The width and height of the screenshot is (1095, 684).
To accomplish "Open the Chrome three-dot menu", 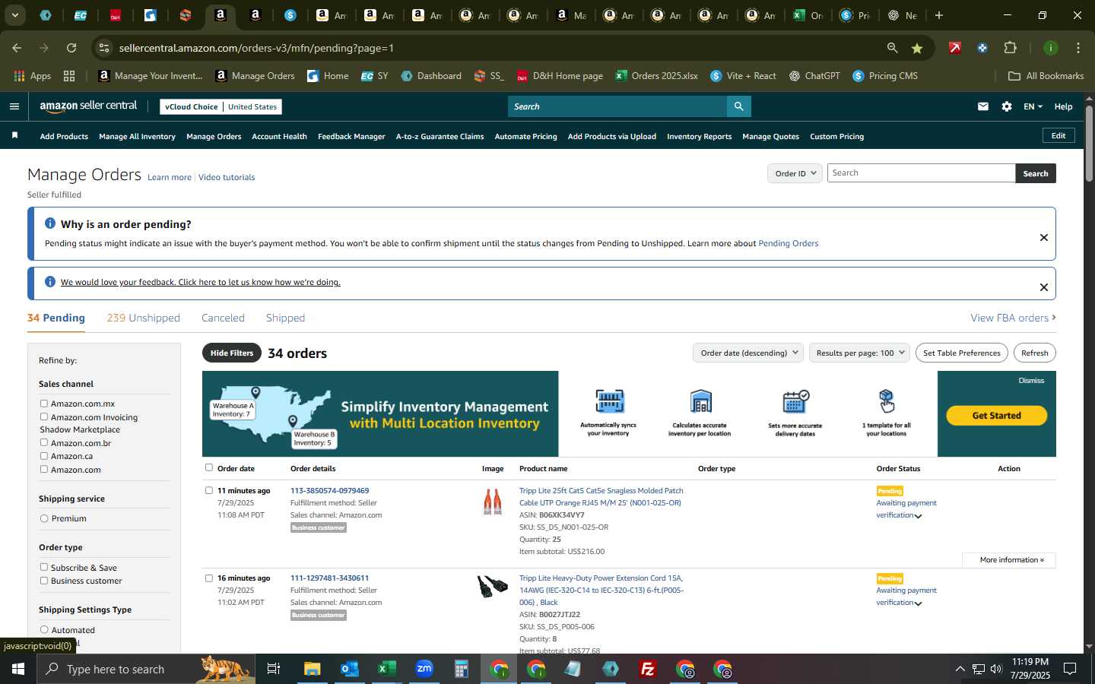I will point(1078,48).
